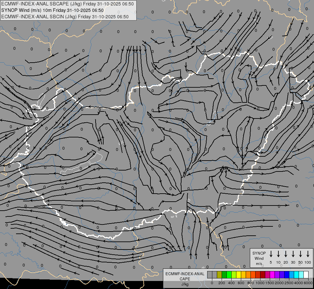Image resolution: width=314 pixels, height=289 pixels.
Task: Click the 30 m/s wind arrow in legend
Action: [x=293, y=254]
